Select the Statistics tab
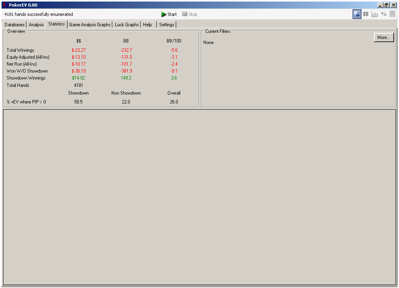This screenshot has height=288, width=399. point(56,24)
